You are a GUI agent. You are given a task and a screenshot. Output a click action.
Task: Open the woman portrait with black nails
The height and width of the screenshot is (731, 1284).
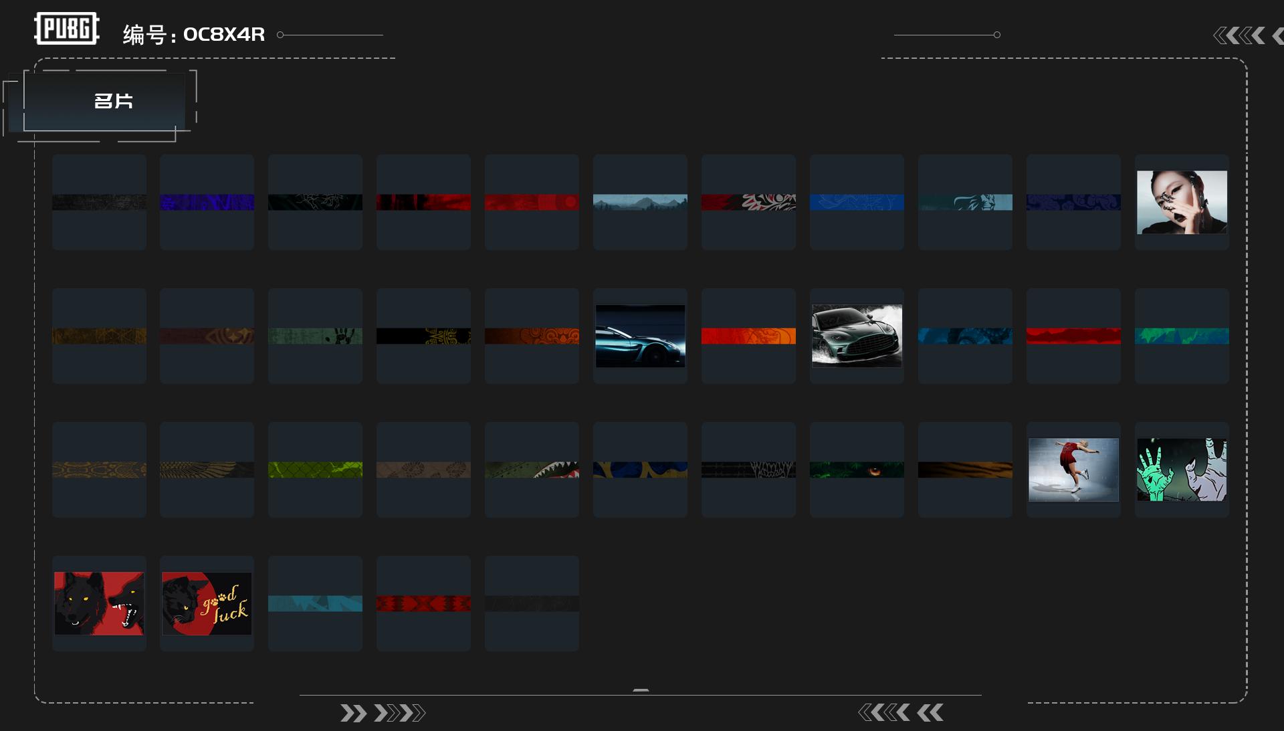tap(1182, 202)
